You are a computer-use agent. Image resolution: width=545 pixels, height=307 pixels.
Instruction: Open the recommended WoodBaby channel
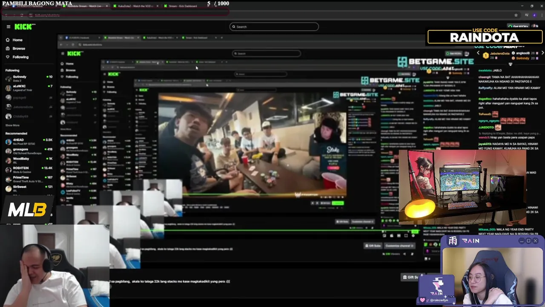[x=29, y=160]
